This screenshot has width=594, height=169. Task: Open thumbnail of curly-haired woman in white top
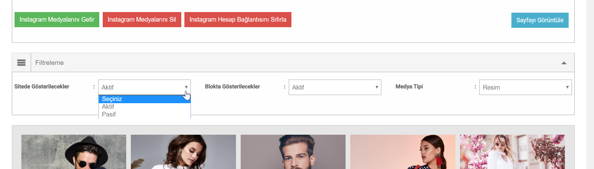click(x=183, y=152)
